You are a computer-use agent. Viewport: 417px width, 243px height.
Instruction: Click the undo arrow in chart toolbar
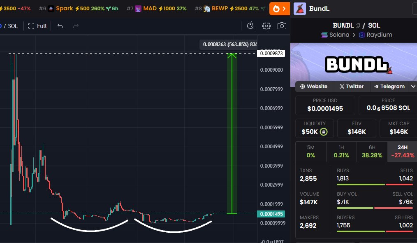60,26
